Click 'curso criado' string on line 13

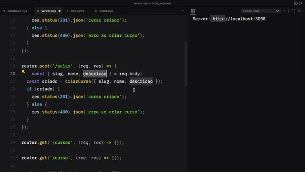(x=104, y=20)
